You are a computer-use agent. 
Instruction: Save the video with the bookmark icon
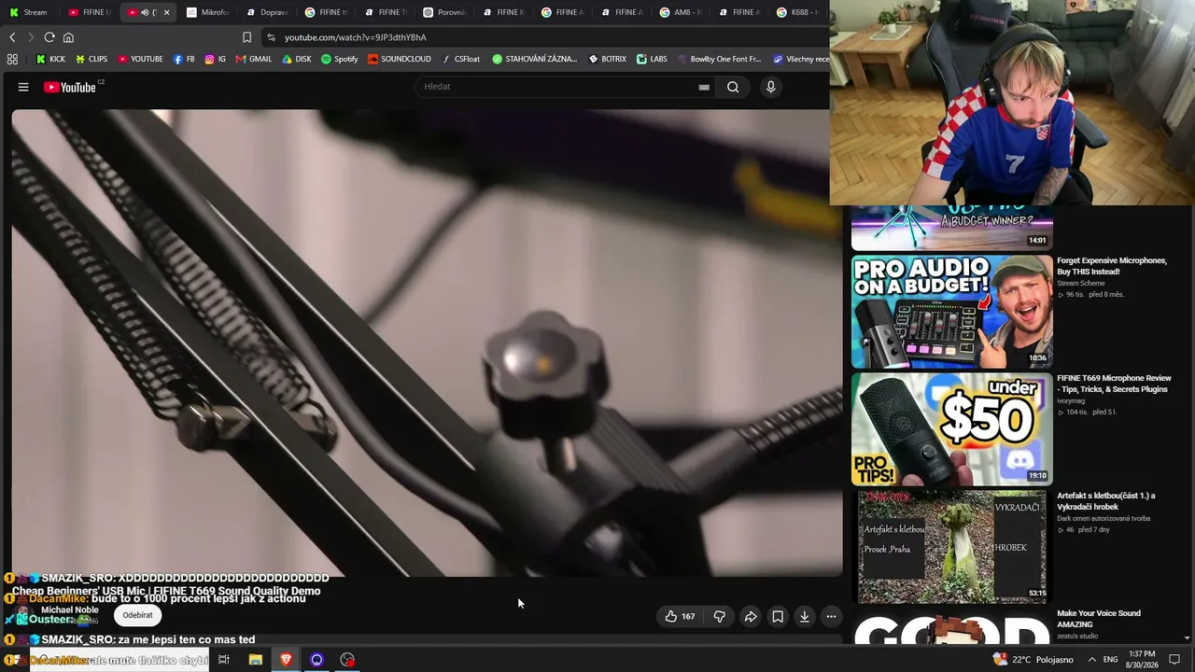point(778,616)
